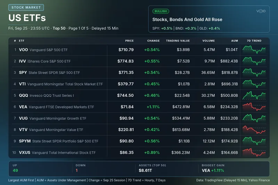Select the AUM column header
This screenshot has width=278, height=185.
pyautogui.click(x=235, y=41)
